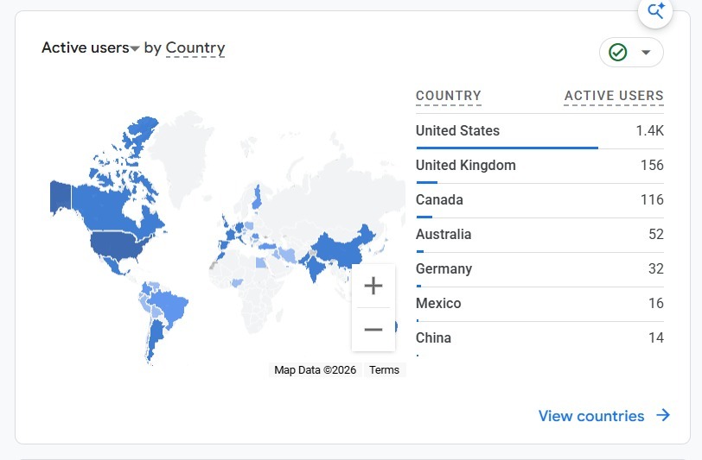
Task: Open the Active users metric dropdown
Action: (x=91, y=47)
